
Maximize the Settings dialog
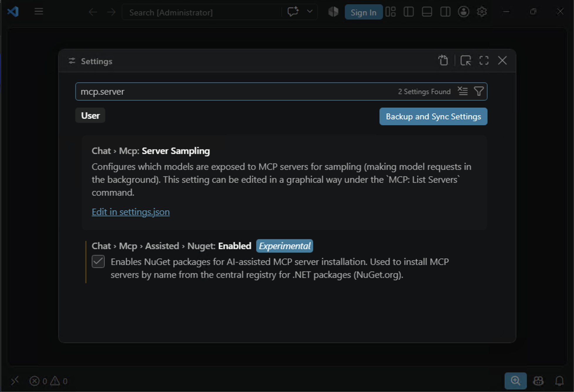(x=484, y=60)
